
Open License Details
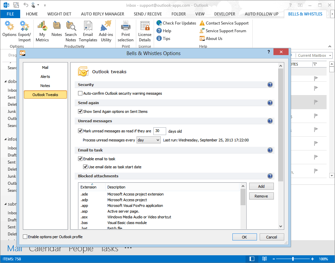click(x=145, y=31)
